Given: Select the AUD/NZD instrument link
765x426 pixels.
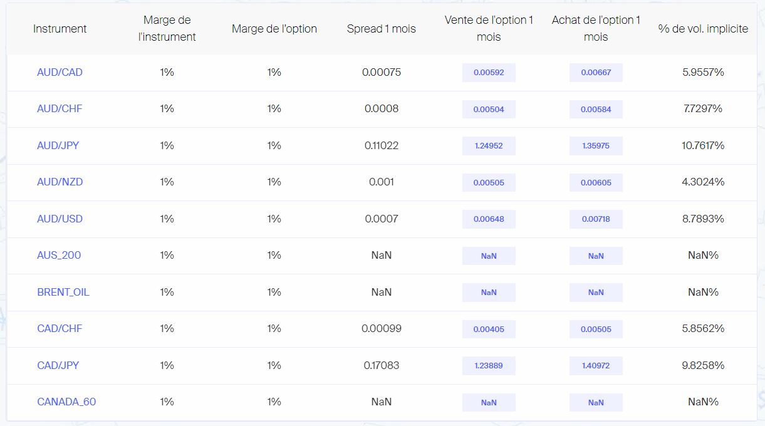Looking at the screenshot, I should 60,182.
